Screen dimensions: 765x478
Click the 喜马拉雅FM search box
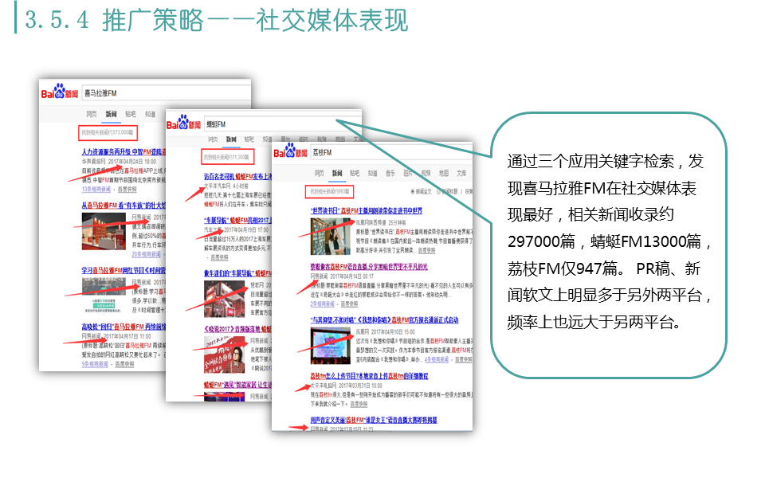pyautogui.click(x=166, y=92)
